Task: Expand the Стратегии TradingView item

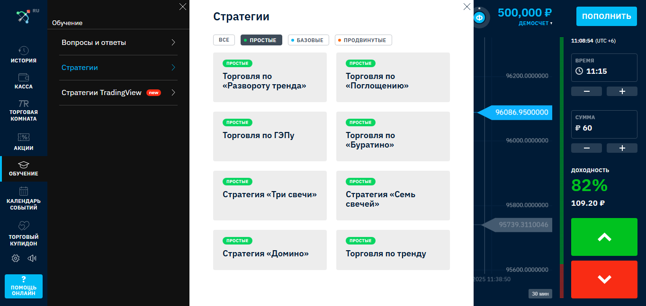Action: [x=118, y=93]
